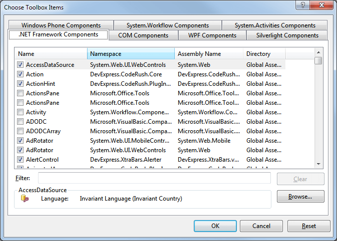Sort by Assembly Name column header
Screen dimensions: 337x241
pos(209,53)
